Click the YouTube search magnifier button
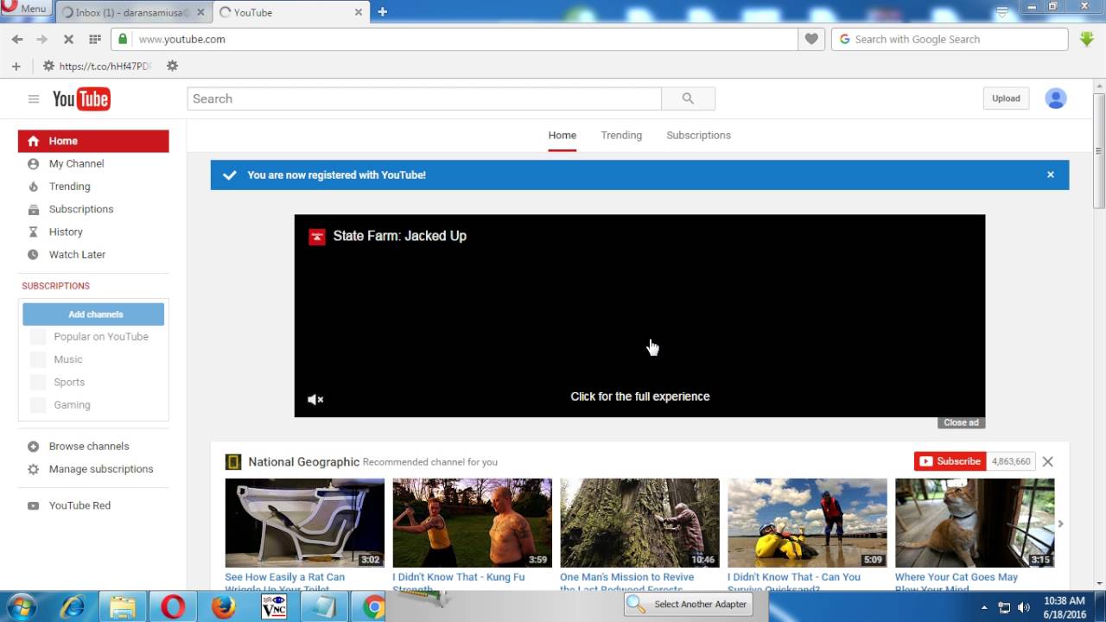The width and height of the screenshot is (1106, 622). 688,98
